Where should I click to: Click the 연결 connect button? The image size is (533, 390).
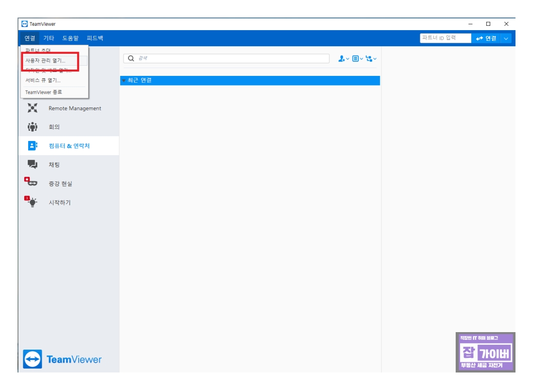tap(486, 38)
